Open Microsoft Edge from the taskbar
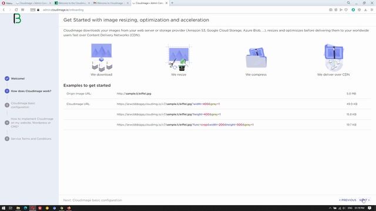Screen dimensions: 376x211 click(25, 208)
